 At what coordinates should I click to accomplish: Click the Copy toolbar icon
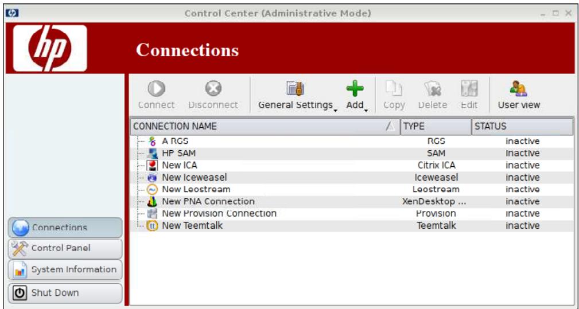click(x=394, y=88)
